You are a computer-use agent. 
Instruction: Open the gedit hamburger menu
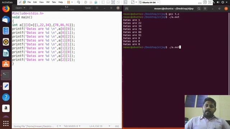pyautogui.click(x=97, y=8)
